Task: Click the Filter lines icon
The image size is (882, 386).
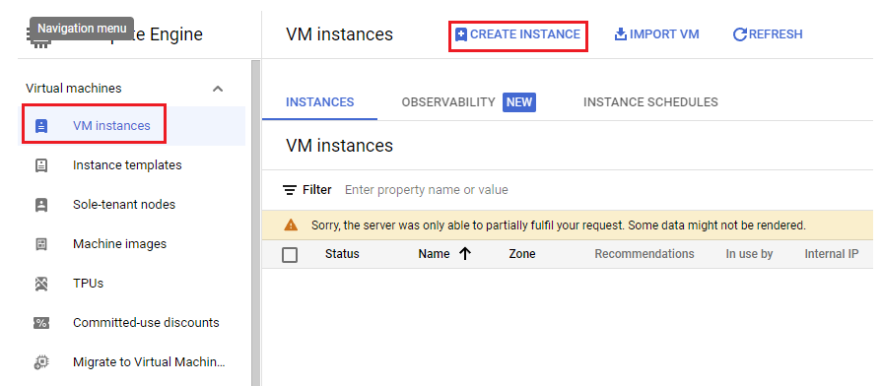Action: [290, 190]
